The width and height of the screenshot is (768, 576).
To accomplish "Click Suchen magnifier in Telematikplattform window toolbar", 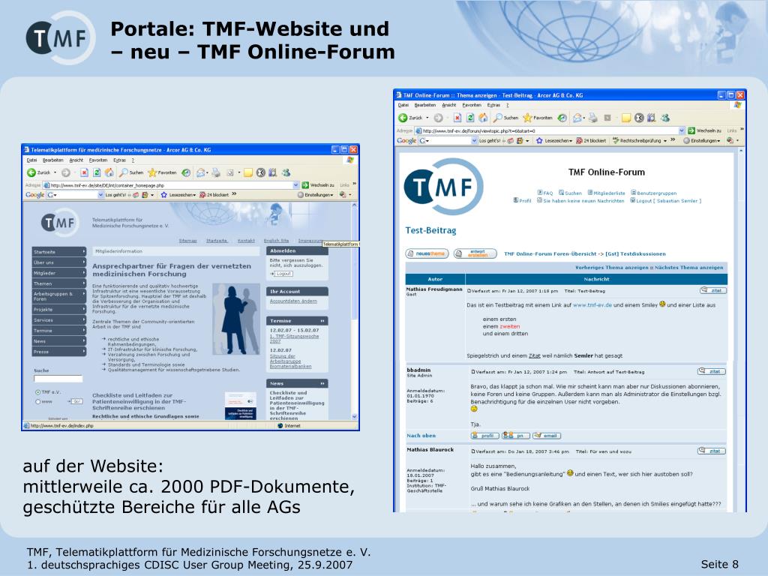I will pyautogui.click(x=124, y=172).
